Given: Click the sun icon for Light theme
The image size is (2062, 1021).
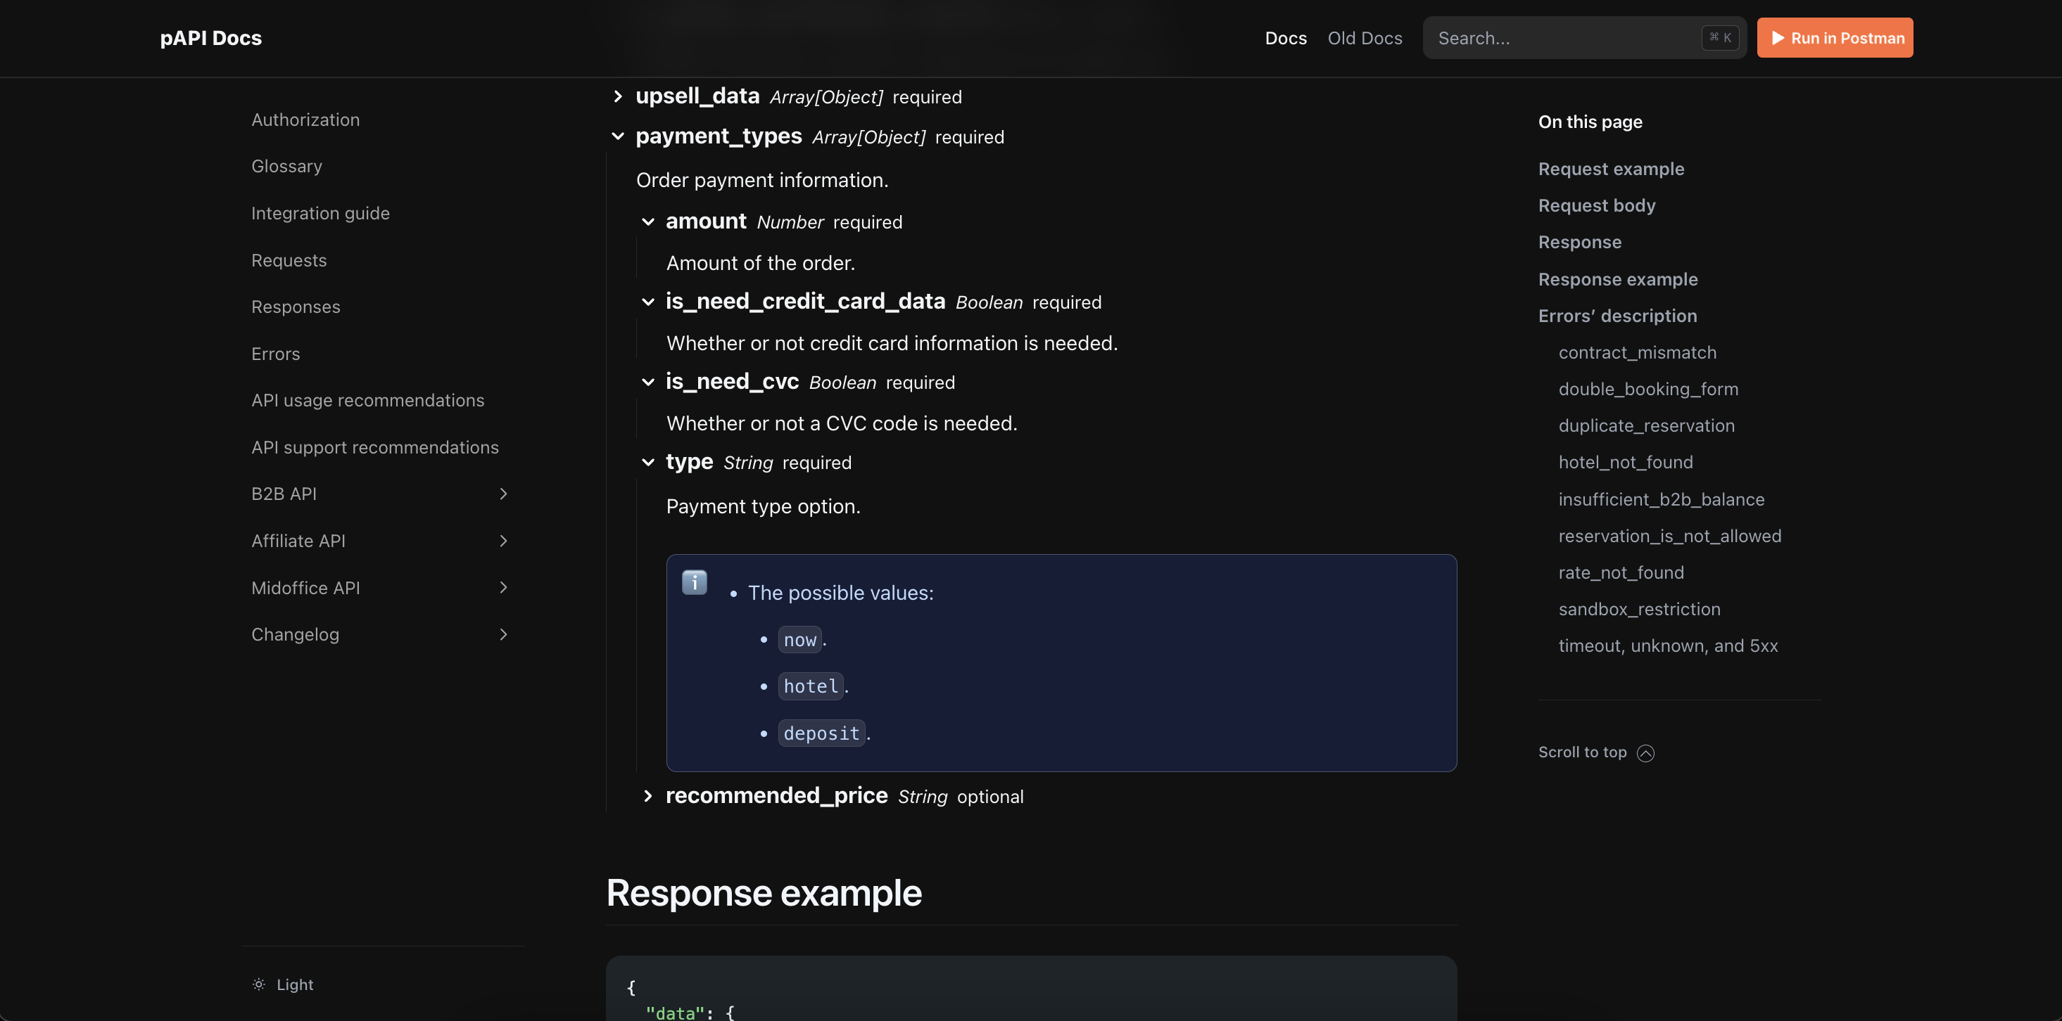Looking at the screenshot, I should (x=258, y=984).
